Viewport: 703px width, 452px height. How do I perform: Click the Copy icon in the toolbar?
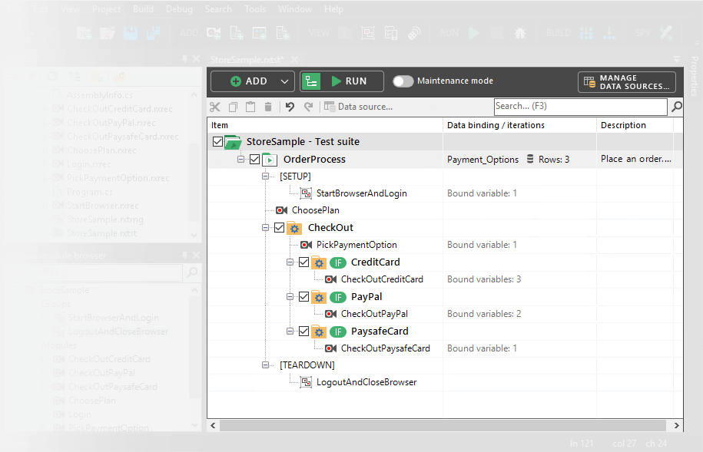click(234, 107)
